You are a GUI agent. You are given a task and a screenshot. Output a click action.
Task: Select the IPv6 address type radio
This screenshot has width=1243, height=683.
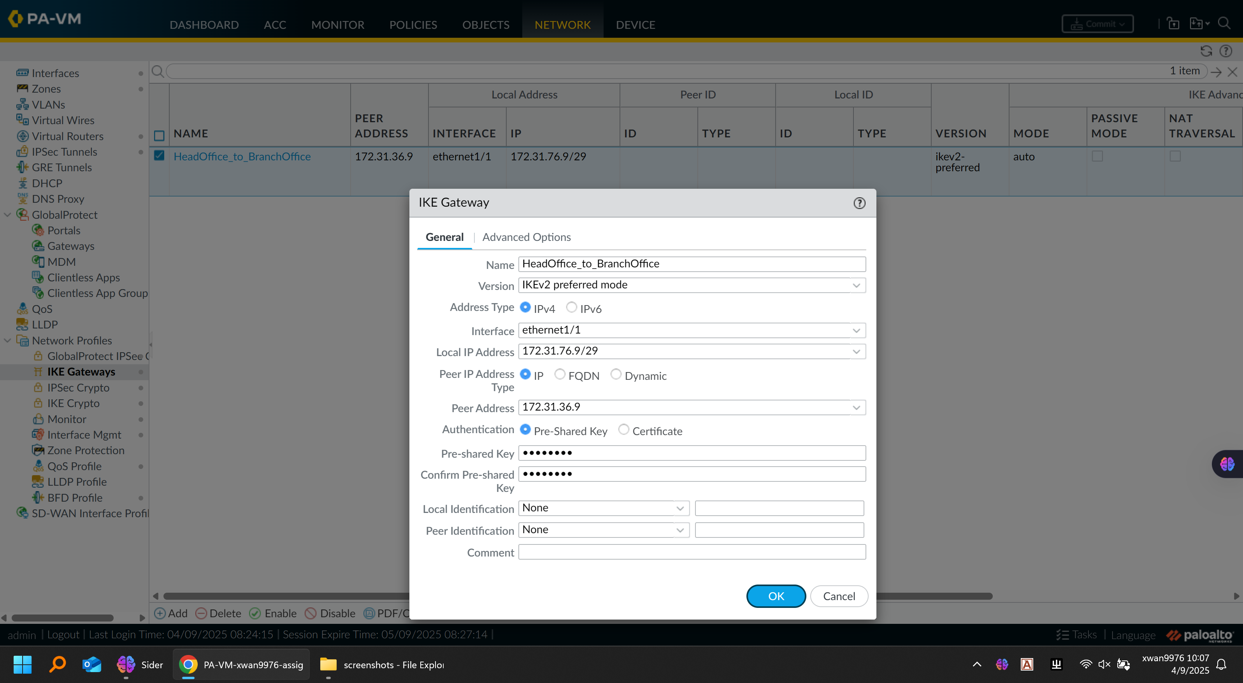tap(571, 307)
